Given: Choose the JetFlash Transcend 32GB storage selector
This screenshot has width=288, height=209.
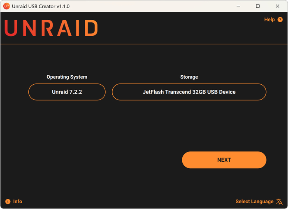Looking at the screenshot, I should coord(189,92).
